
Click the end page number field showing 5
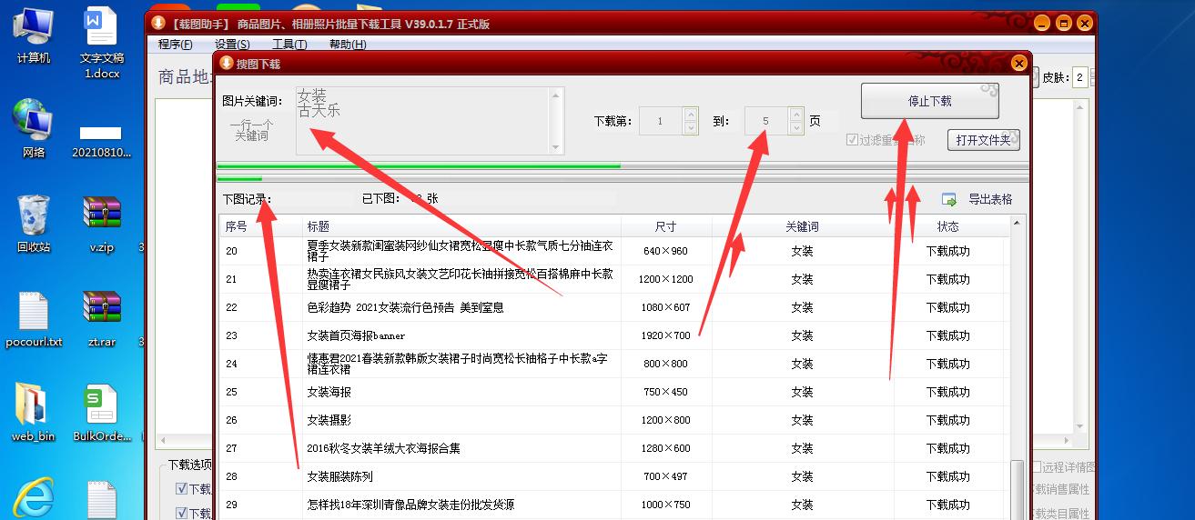click(766, 121)
